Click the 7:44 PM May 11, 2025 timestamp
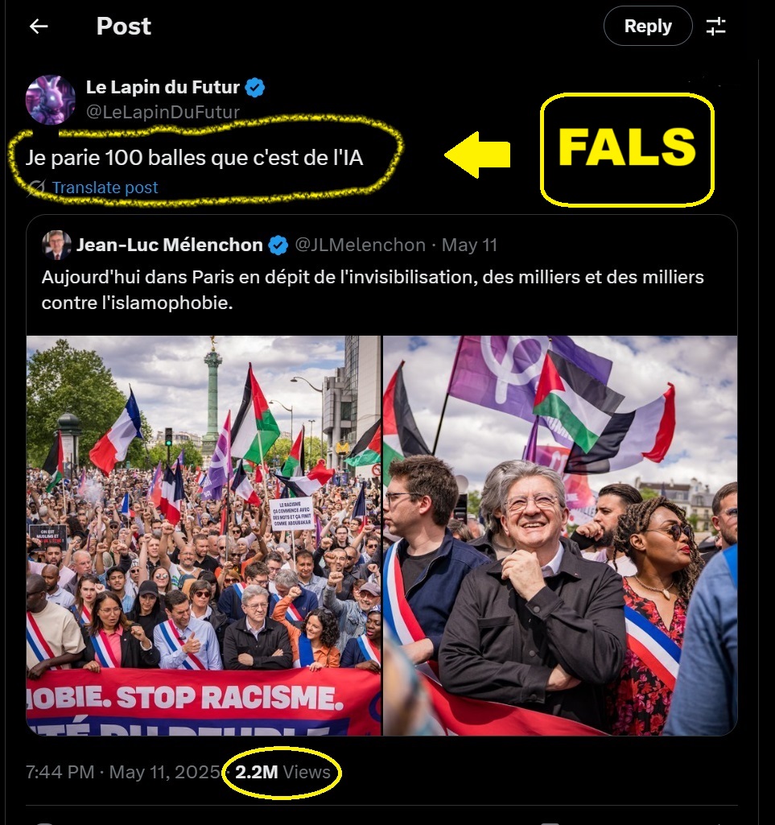Image resolution: width=775 pixels, height=825 pixels. 122,772
